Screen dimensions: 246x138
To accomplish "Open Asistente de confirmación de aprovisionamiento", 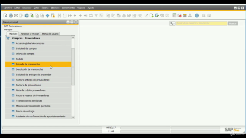I will pyautogui.click(x=38, y=116).
